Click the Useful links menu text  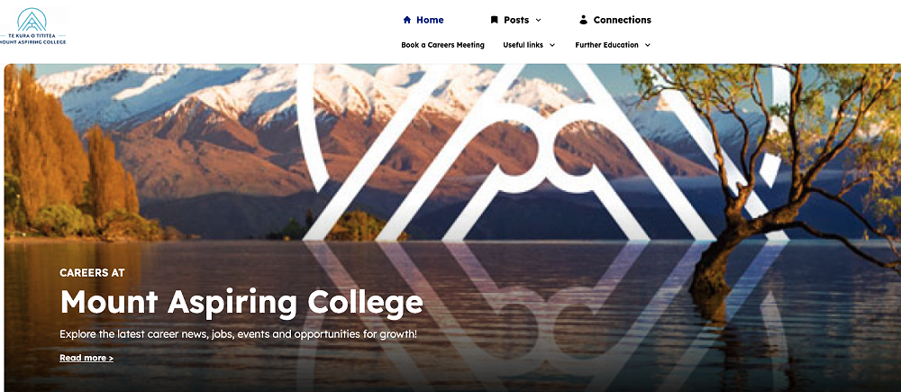[523, 45]
